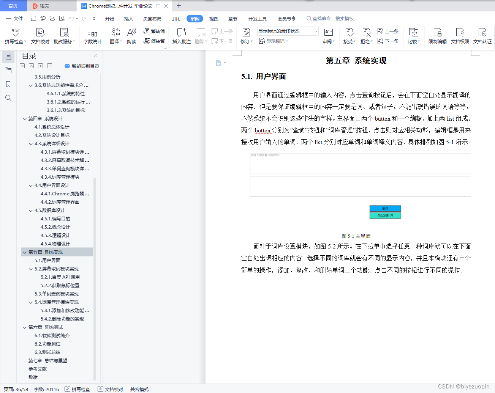Reject the change (拒绝)
Image resolution: width=495 pixels, height=393 pixels.
click(x=367, y=36)
